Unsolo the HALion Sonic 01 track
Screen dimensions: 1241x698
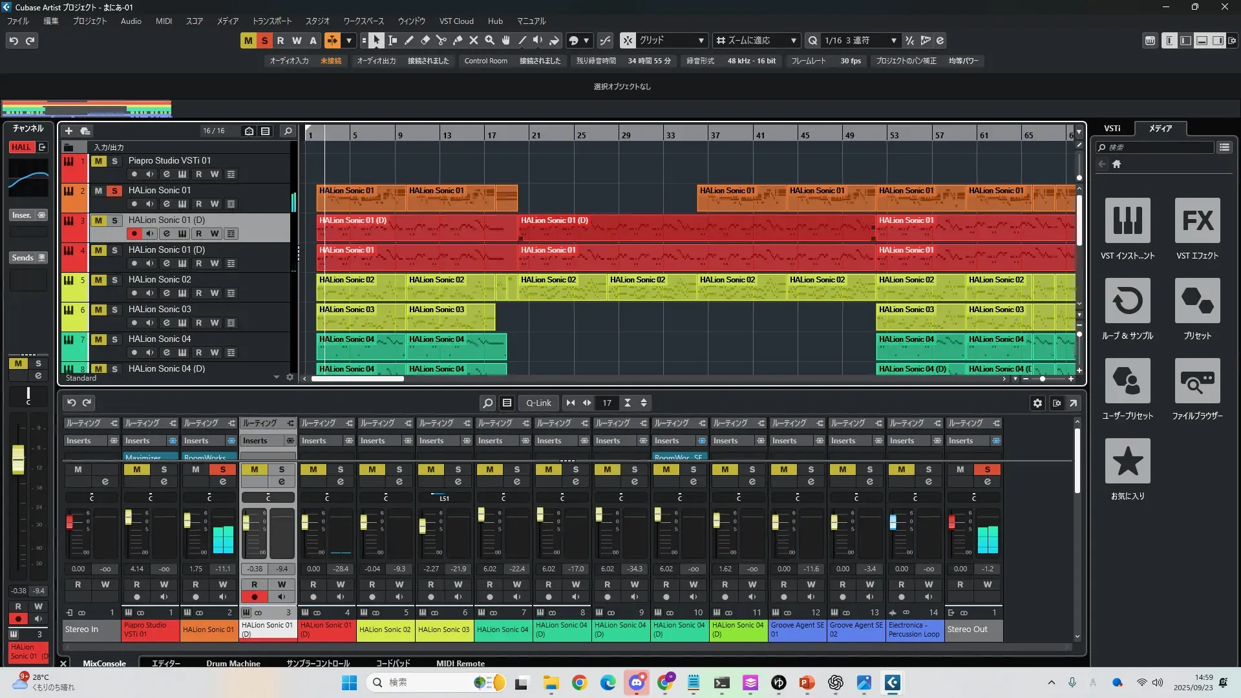[x=114, y=191]
